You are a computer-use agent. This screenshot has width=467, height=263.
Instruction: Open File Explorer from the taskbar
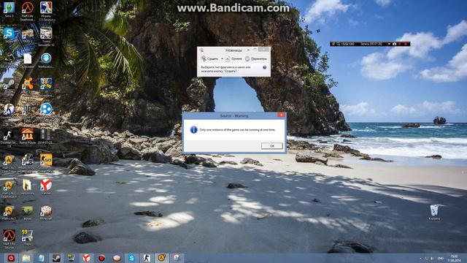click(x=26, y=258)
